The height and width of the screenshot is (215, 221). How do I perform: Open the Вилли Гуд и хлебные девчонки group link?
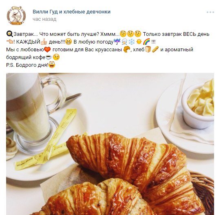point(71,12)
